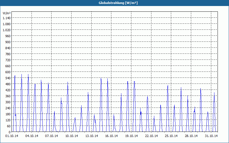Screen dimensions: 229x143
Task: Select the 28.10.14 date label
Action: [191, 136]
